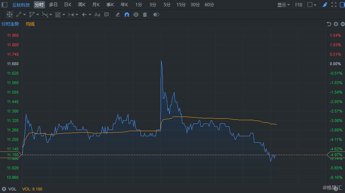Open the window layout square dropdown

tap(312, 5)
